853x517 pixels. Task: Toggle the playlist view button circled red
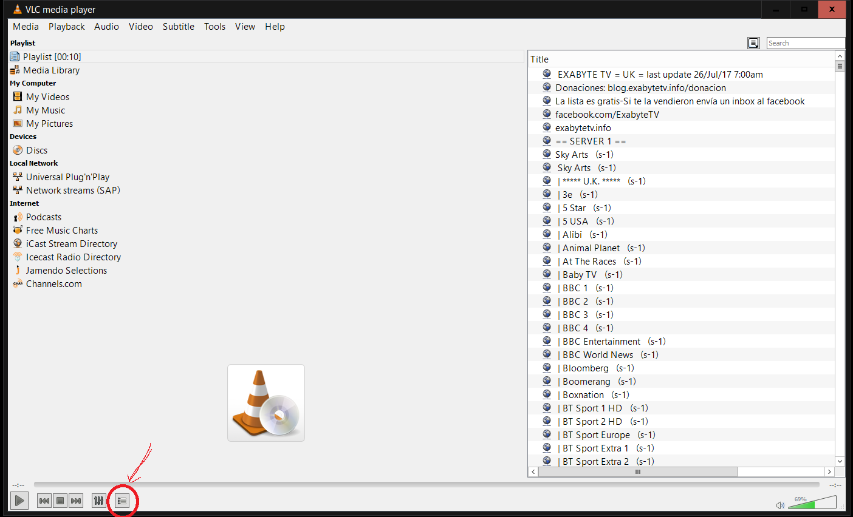pyautogui.click(x=122, y=501)
